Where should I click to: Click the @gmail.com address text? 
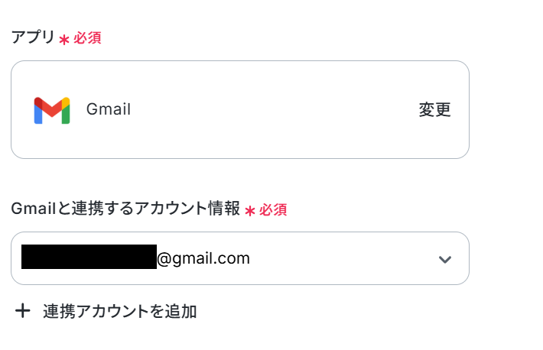[203, 258]
